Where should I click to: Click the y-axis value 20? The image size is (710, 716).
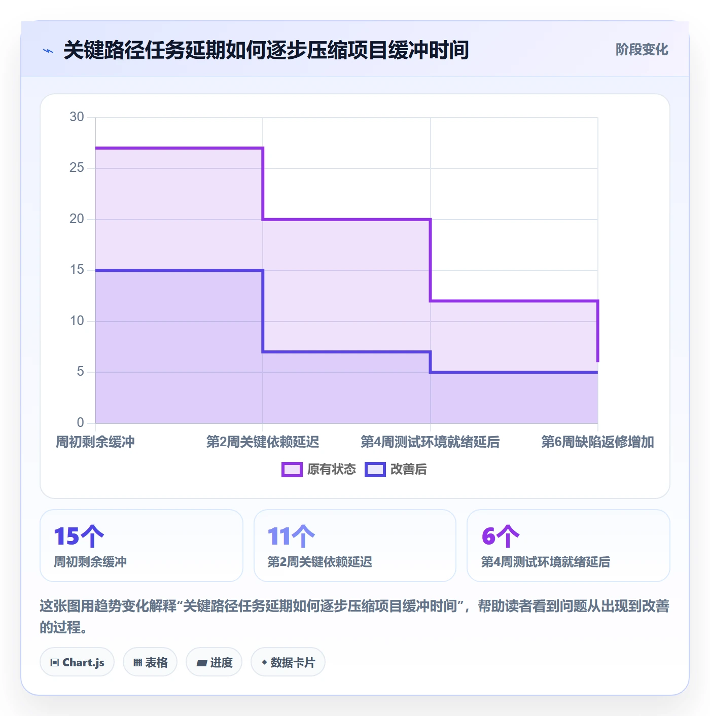point(77,219)
